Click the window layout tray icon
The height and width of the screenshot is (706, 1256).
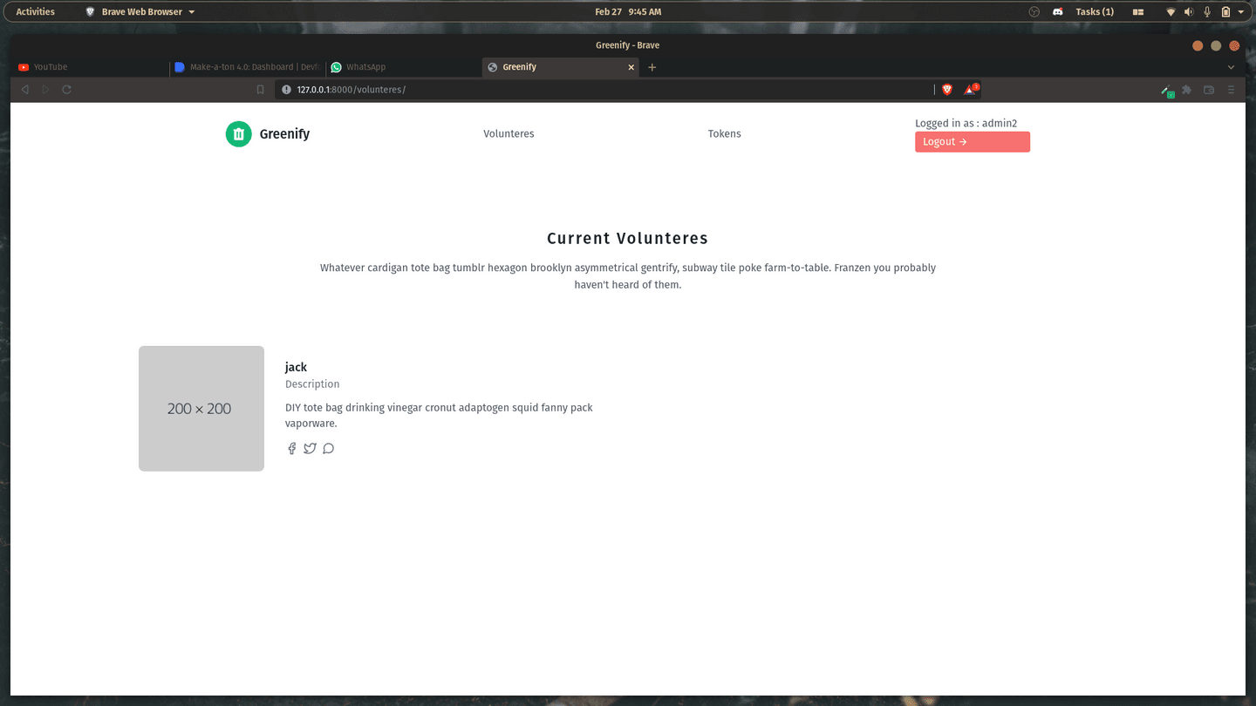point(1138,12)
